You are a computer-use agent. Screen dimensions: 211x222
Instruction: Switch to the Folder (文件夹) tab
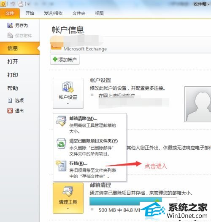pyautogui.click(x=79, y=13)
